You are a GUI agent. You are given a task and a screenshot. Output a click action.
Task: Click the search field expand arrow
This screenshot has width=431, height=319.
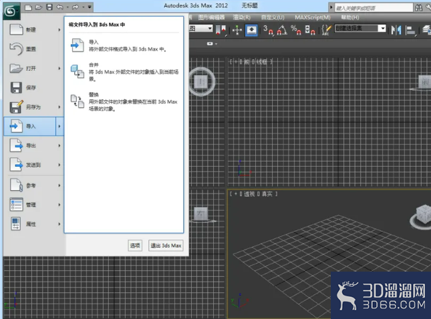point(331,8)
